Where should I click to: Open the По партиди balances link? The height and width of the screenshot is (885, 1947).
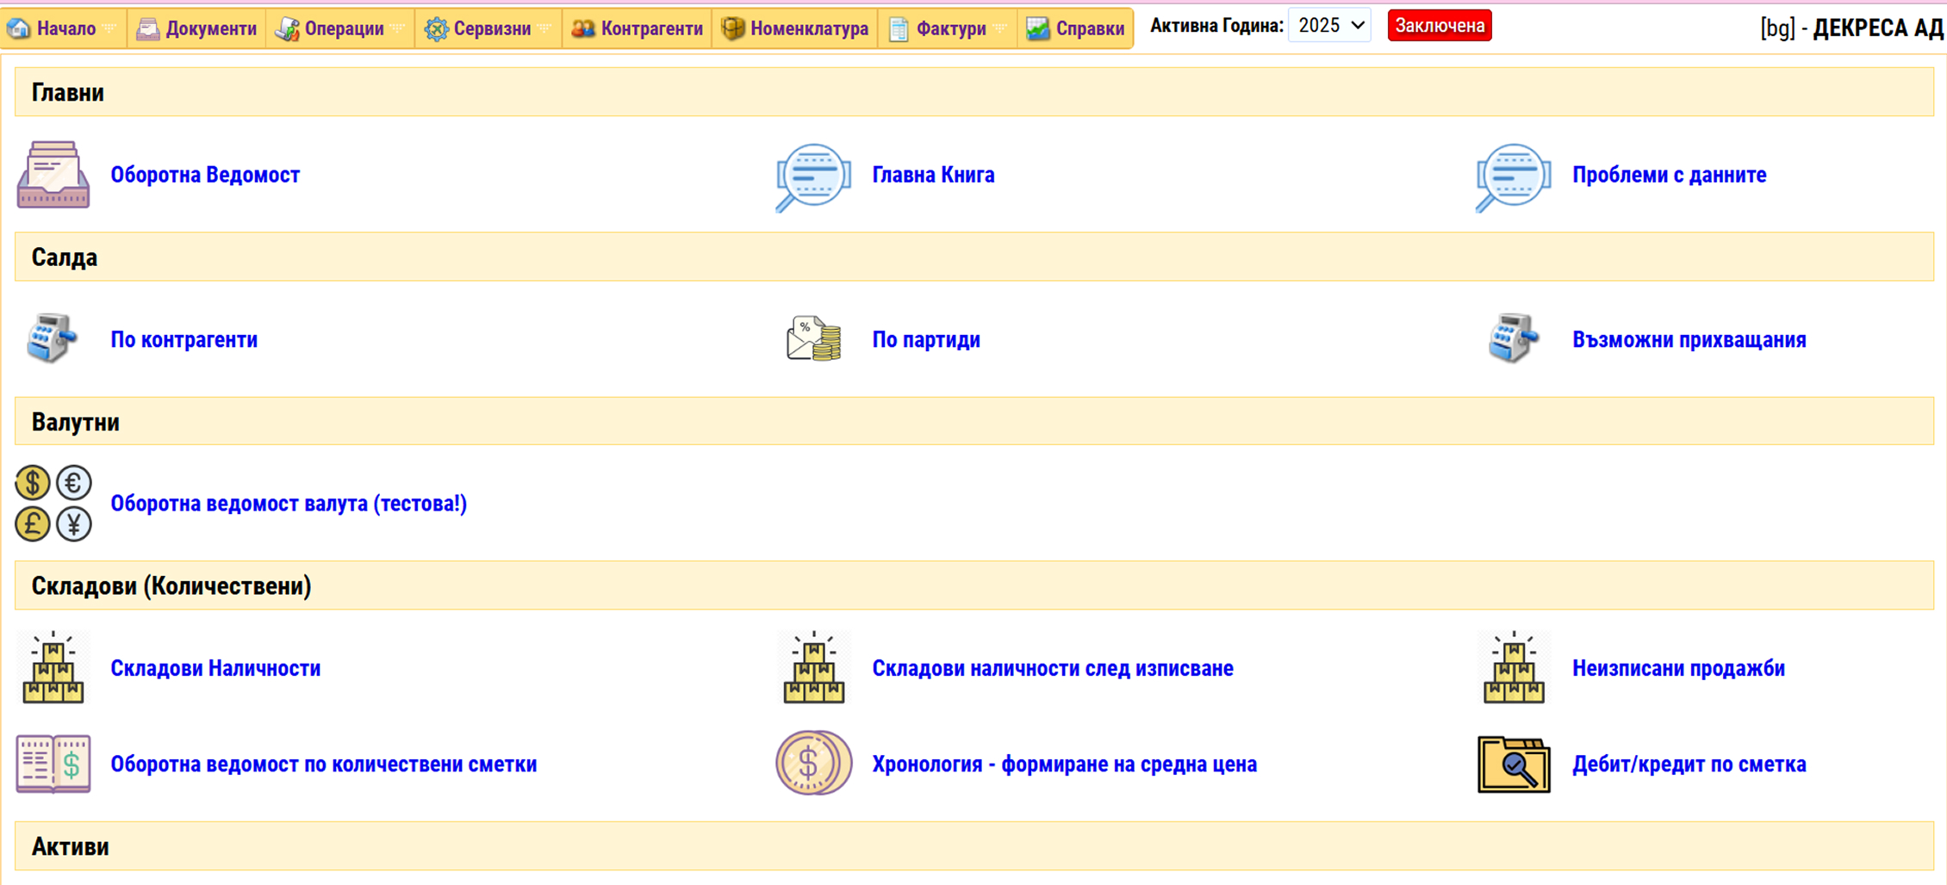(x=926, y=339)
